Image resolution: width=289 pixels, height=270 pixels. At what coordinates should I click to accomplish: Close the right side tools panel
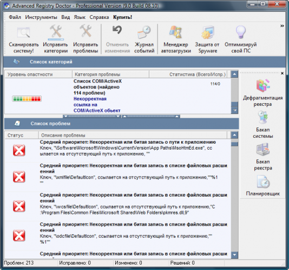pos(282,73)
